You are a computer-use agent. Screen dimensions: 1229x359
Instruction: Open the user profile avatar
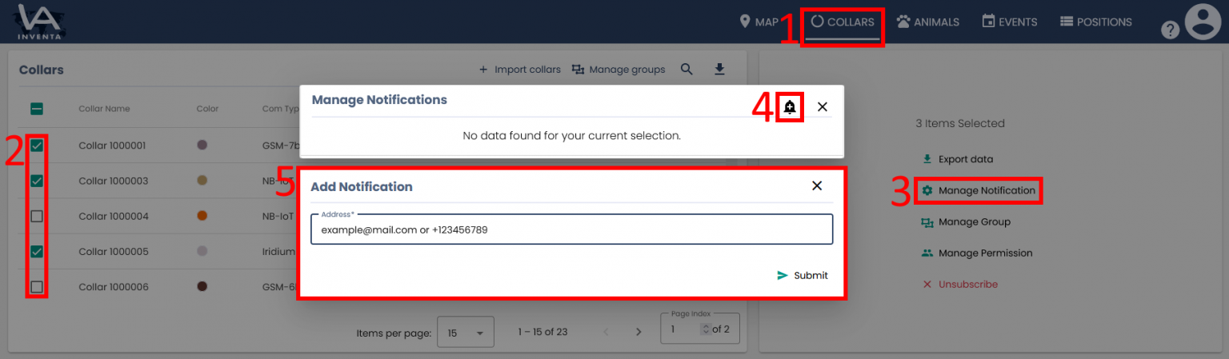[1203, 22]
